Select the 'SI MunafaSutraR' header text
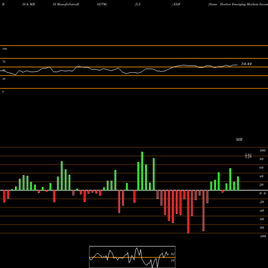268x268 pixels. [x=66, y=4]
